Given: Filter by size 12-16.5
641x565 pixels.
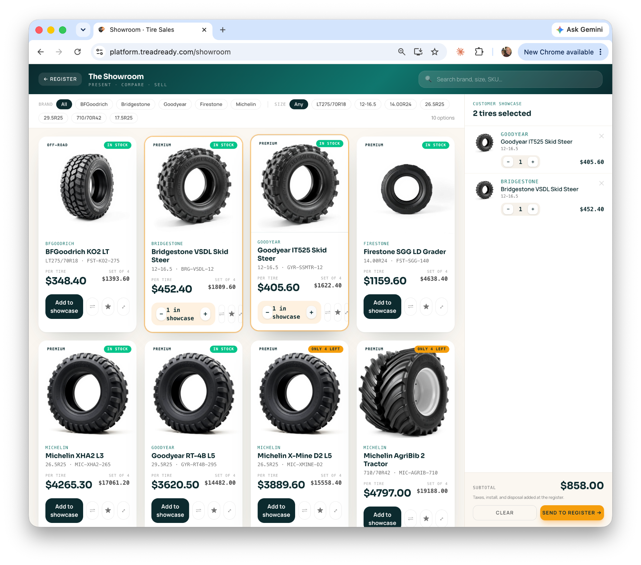Looking at the screenshot, I should tap(368, 104).
